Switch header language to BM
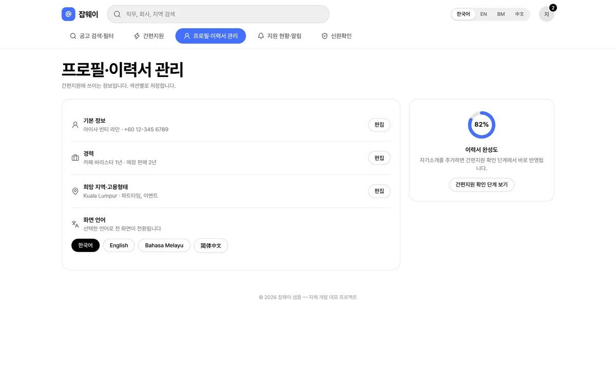Image resolution: width=616 pixels, height=385 pixels. click(501, 14)
